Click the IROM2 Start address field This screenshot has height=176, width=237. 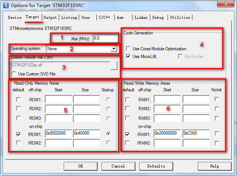click(59, 143)
